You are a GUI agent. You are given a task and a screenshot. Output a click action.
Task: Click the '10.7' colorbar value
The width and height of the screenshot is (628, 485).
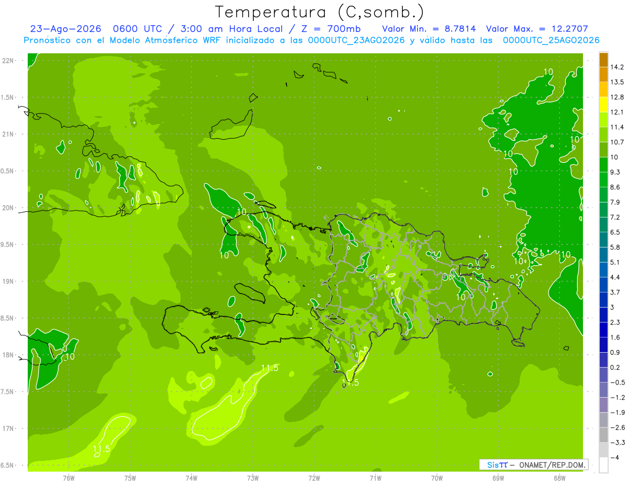tap(617, 142)
